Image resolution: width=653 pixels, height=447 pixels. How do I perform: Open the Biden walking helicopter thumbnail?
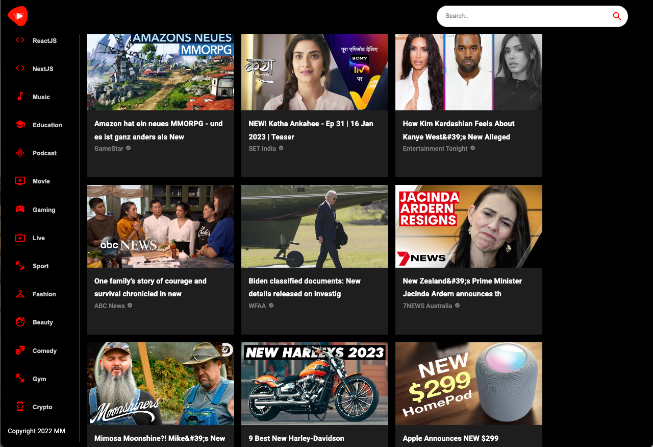click(x=315, y=226)
